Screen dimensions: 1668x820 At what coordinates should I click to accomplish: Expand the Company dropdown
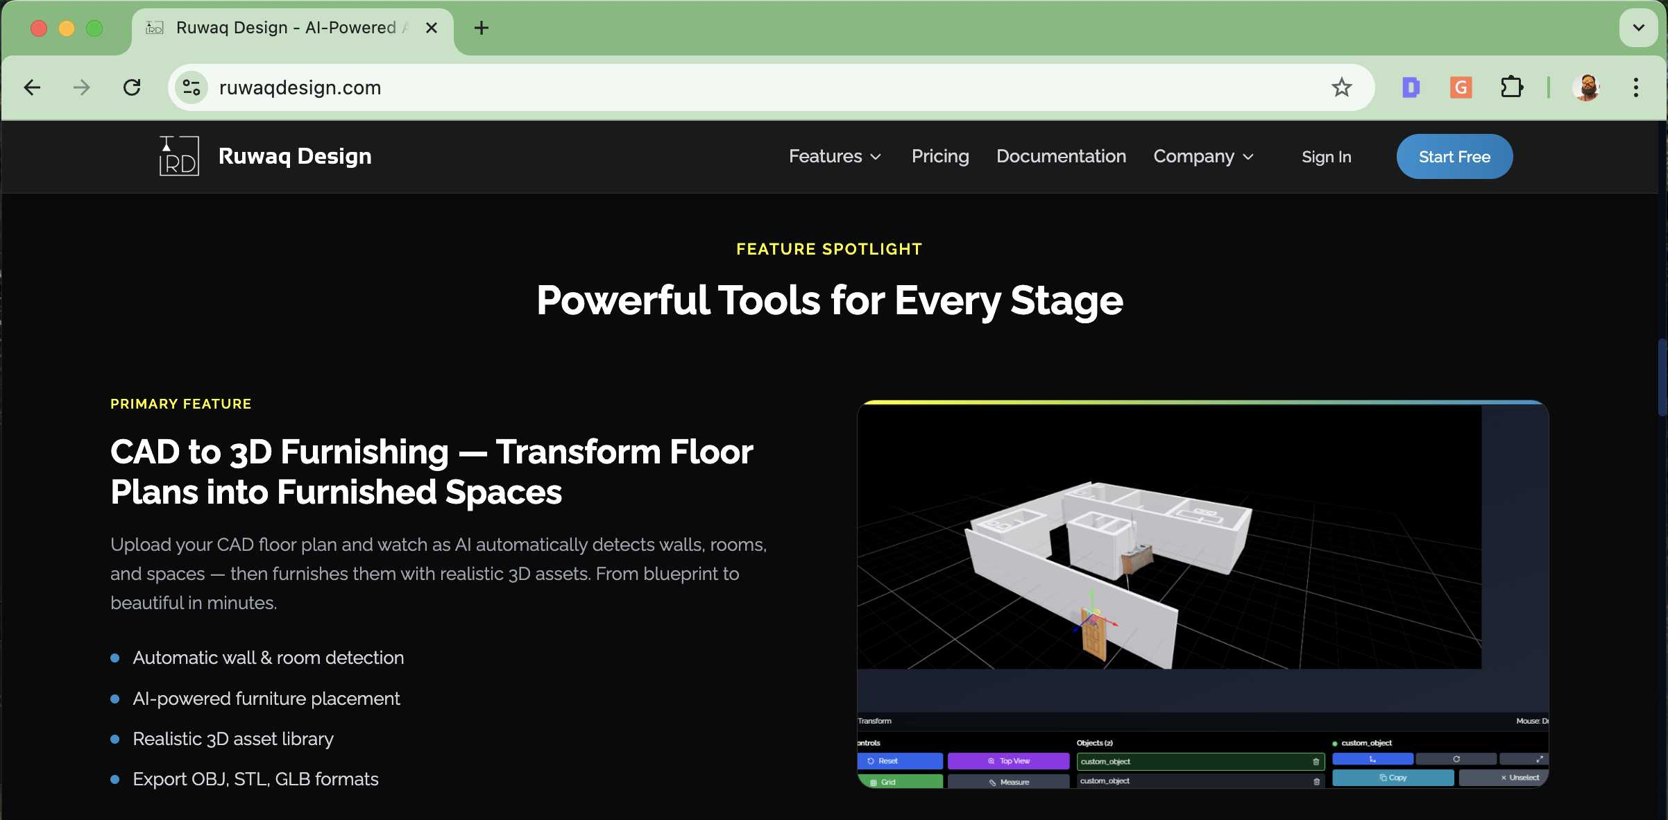[x=1203, y=156]
